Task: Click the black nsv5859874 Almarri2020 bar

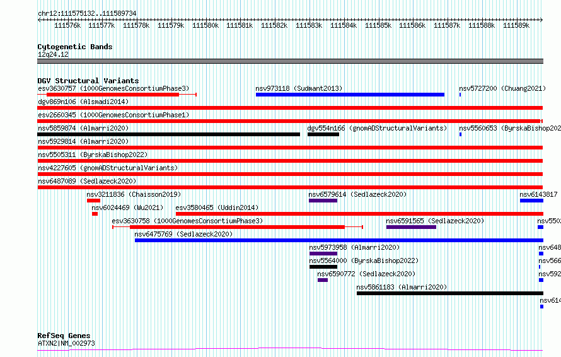Action: 168,134
